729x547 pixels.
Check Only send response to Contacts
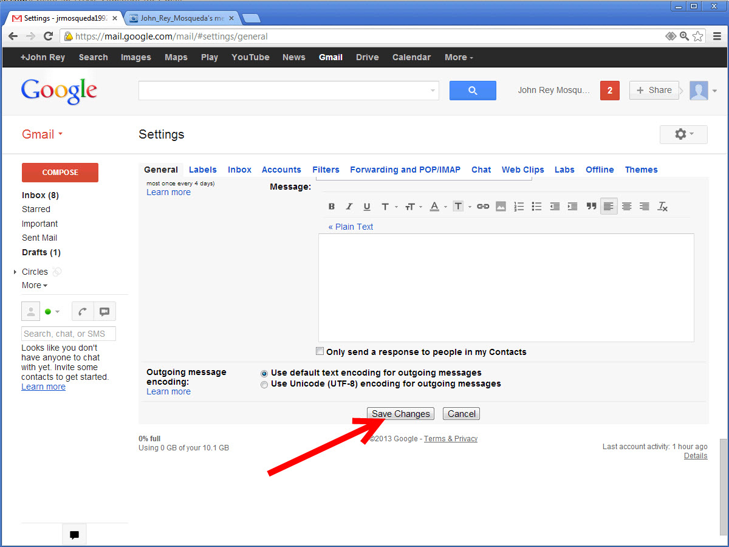[320, 351]
